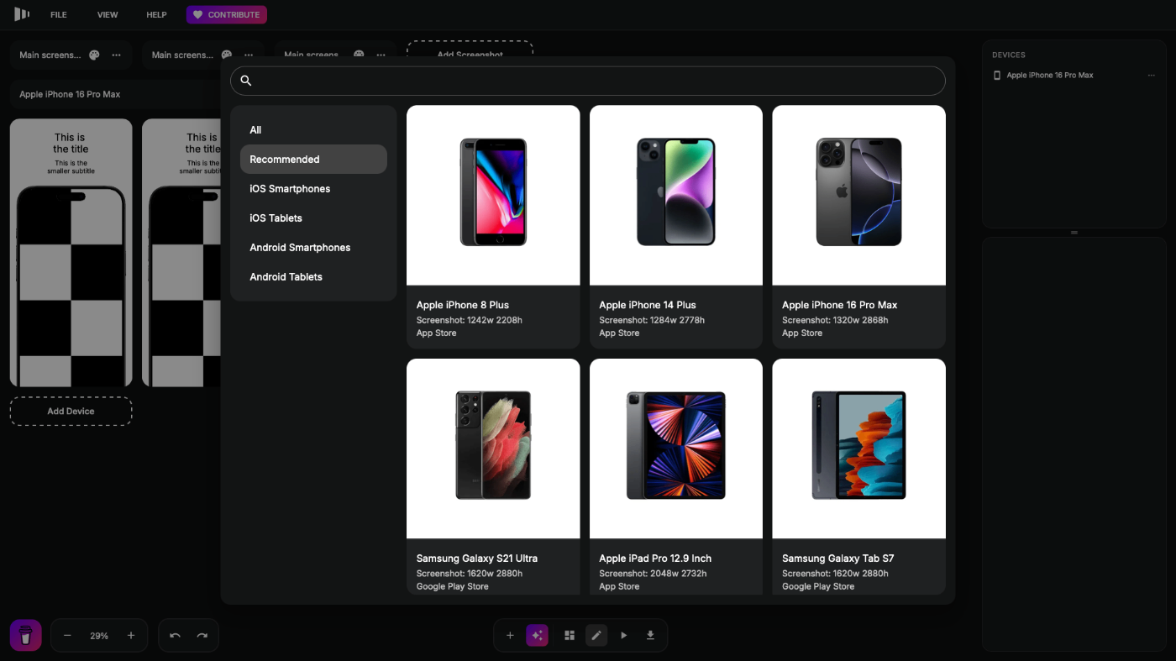Click the coffee cup donate icon
The image size is (1176, 661).
[26, 636]
